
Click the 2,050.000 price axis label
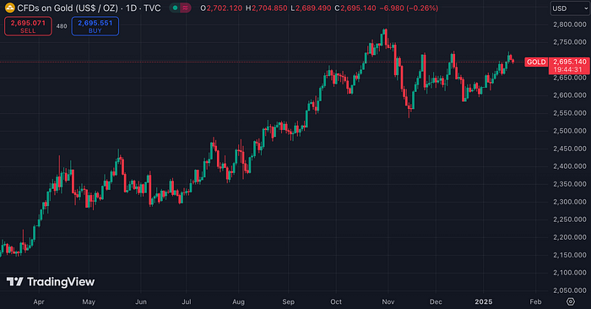click(570, 290)
